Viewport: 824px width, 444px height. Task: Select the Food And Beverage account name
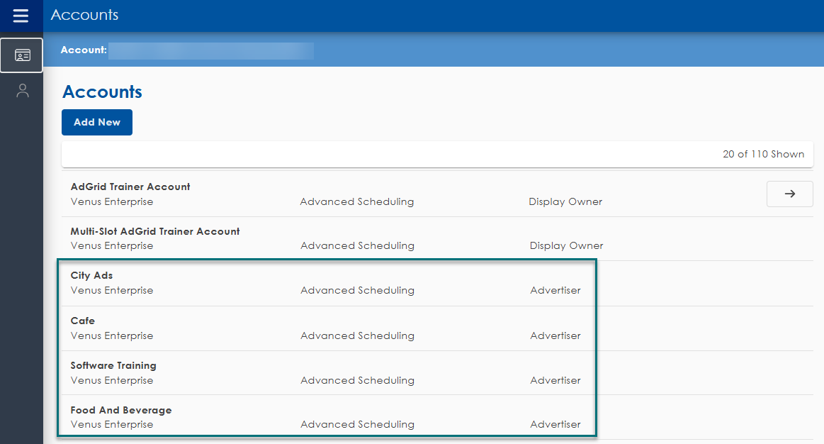(121, 410)
